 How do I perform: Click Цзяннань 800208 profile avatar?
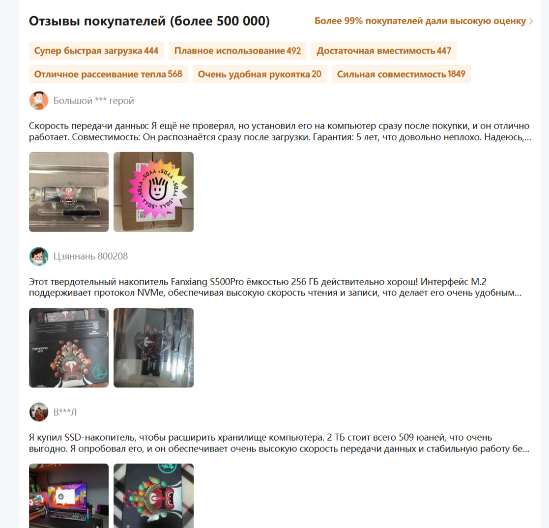point(38,256)
